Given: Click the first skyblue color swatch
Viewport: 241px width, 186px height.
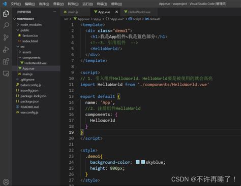Looking at the screenshot, I should pyautogui.click(x=137, y=162).
